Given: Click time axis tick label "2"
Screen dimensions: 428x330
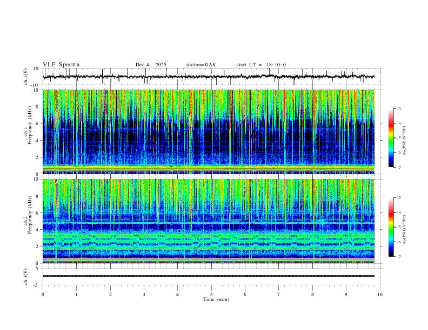Looking at the screenshot, I should coord(110,294).
